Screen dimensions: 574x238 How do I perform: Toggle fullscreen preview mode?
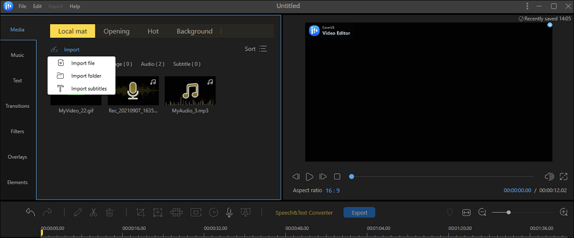click(x=564, y=177)
